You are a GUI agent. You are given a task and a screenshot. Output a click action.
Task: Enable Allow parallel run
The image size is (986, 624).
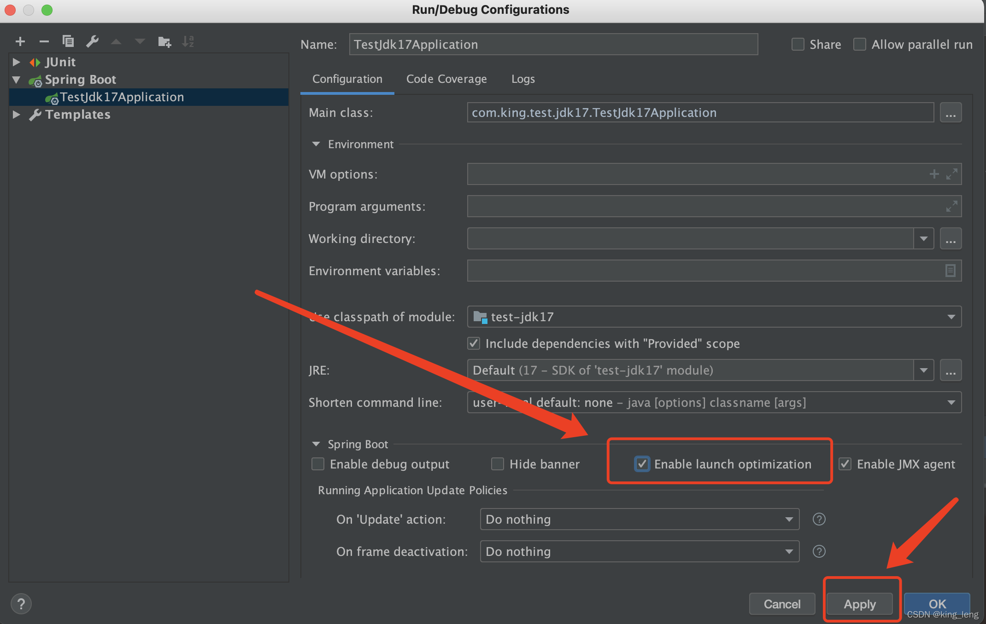(860, 45)
